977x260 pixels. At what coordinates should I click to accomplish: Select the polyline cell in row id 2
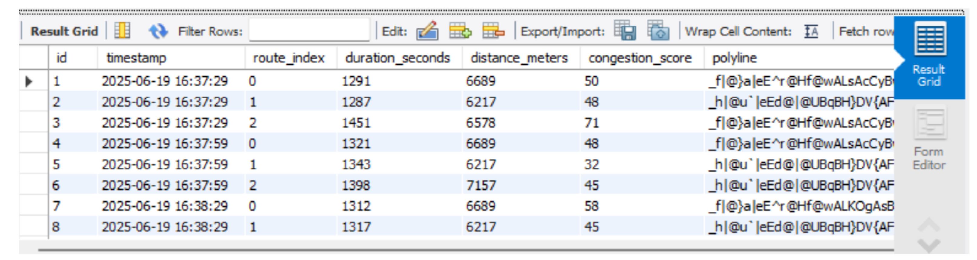pyautogui.click(x=799, y=102)
